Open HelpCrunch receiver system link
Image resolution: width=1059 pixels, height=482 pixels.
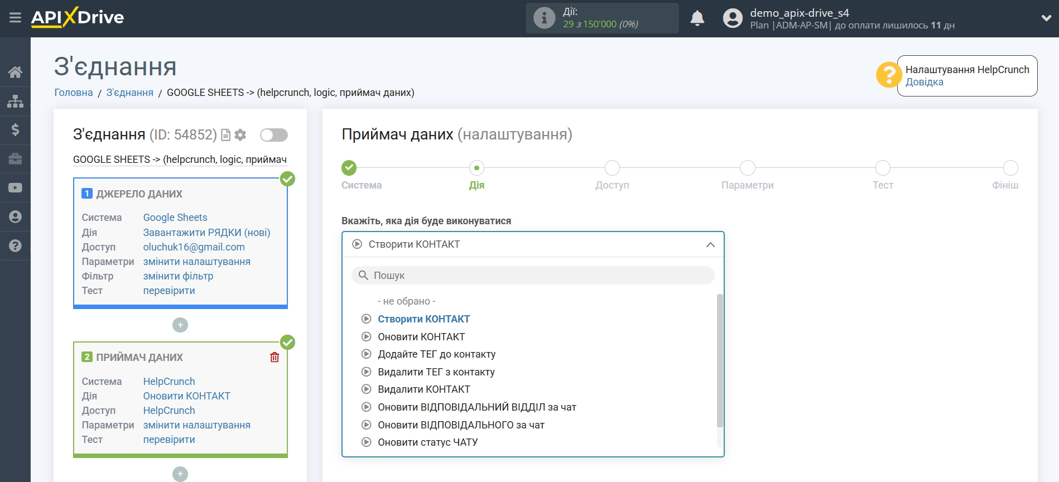click(169, 382)
